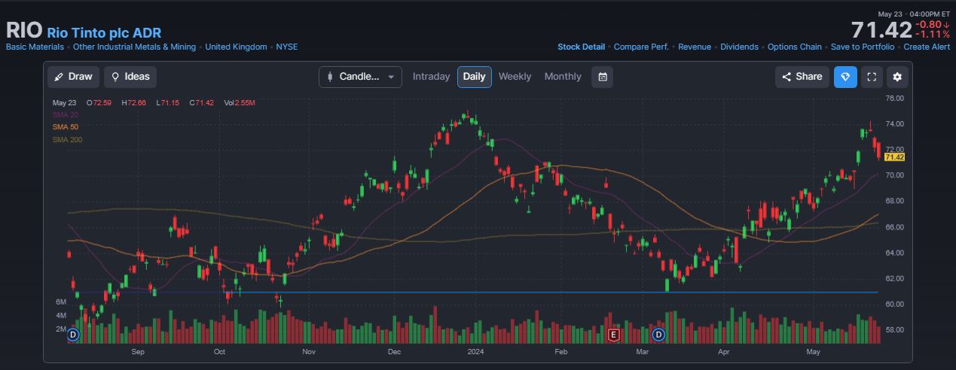
Task: Click the dividend D marker near March
Action: [x=659, y=335]
